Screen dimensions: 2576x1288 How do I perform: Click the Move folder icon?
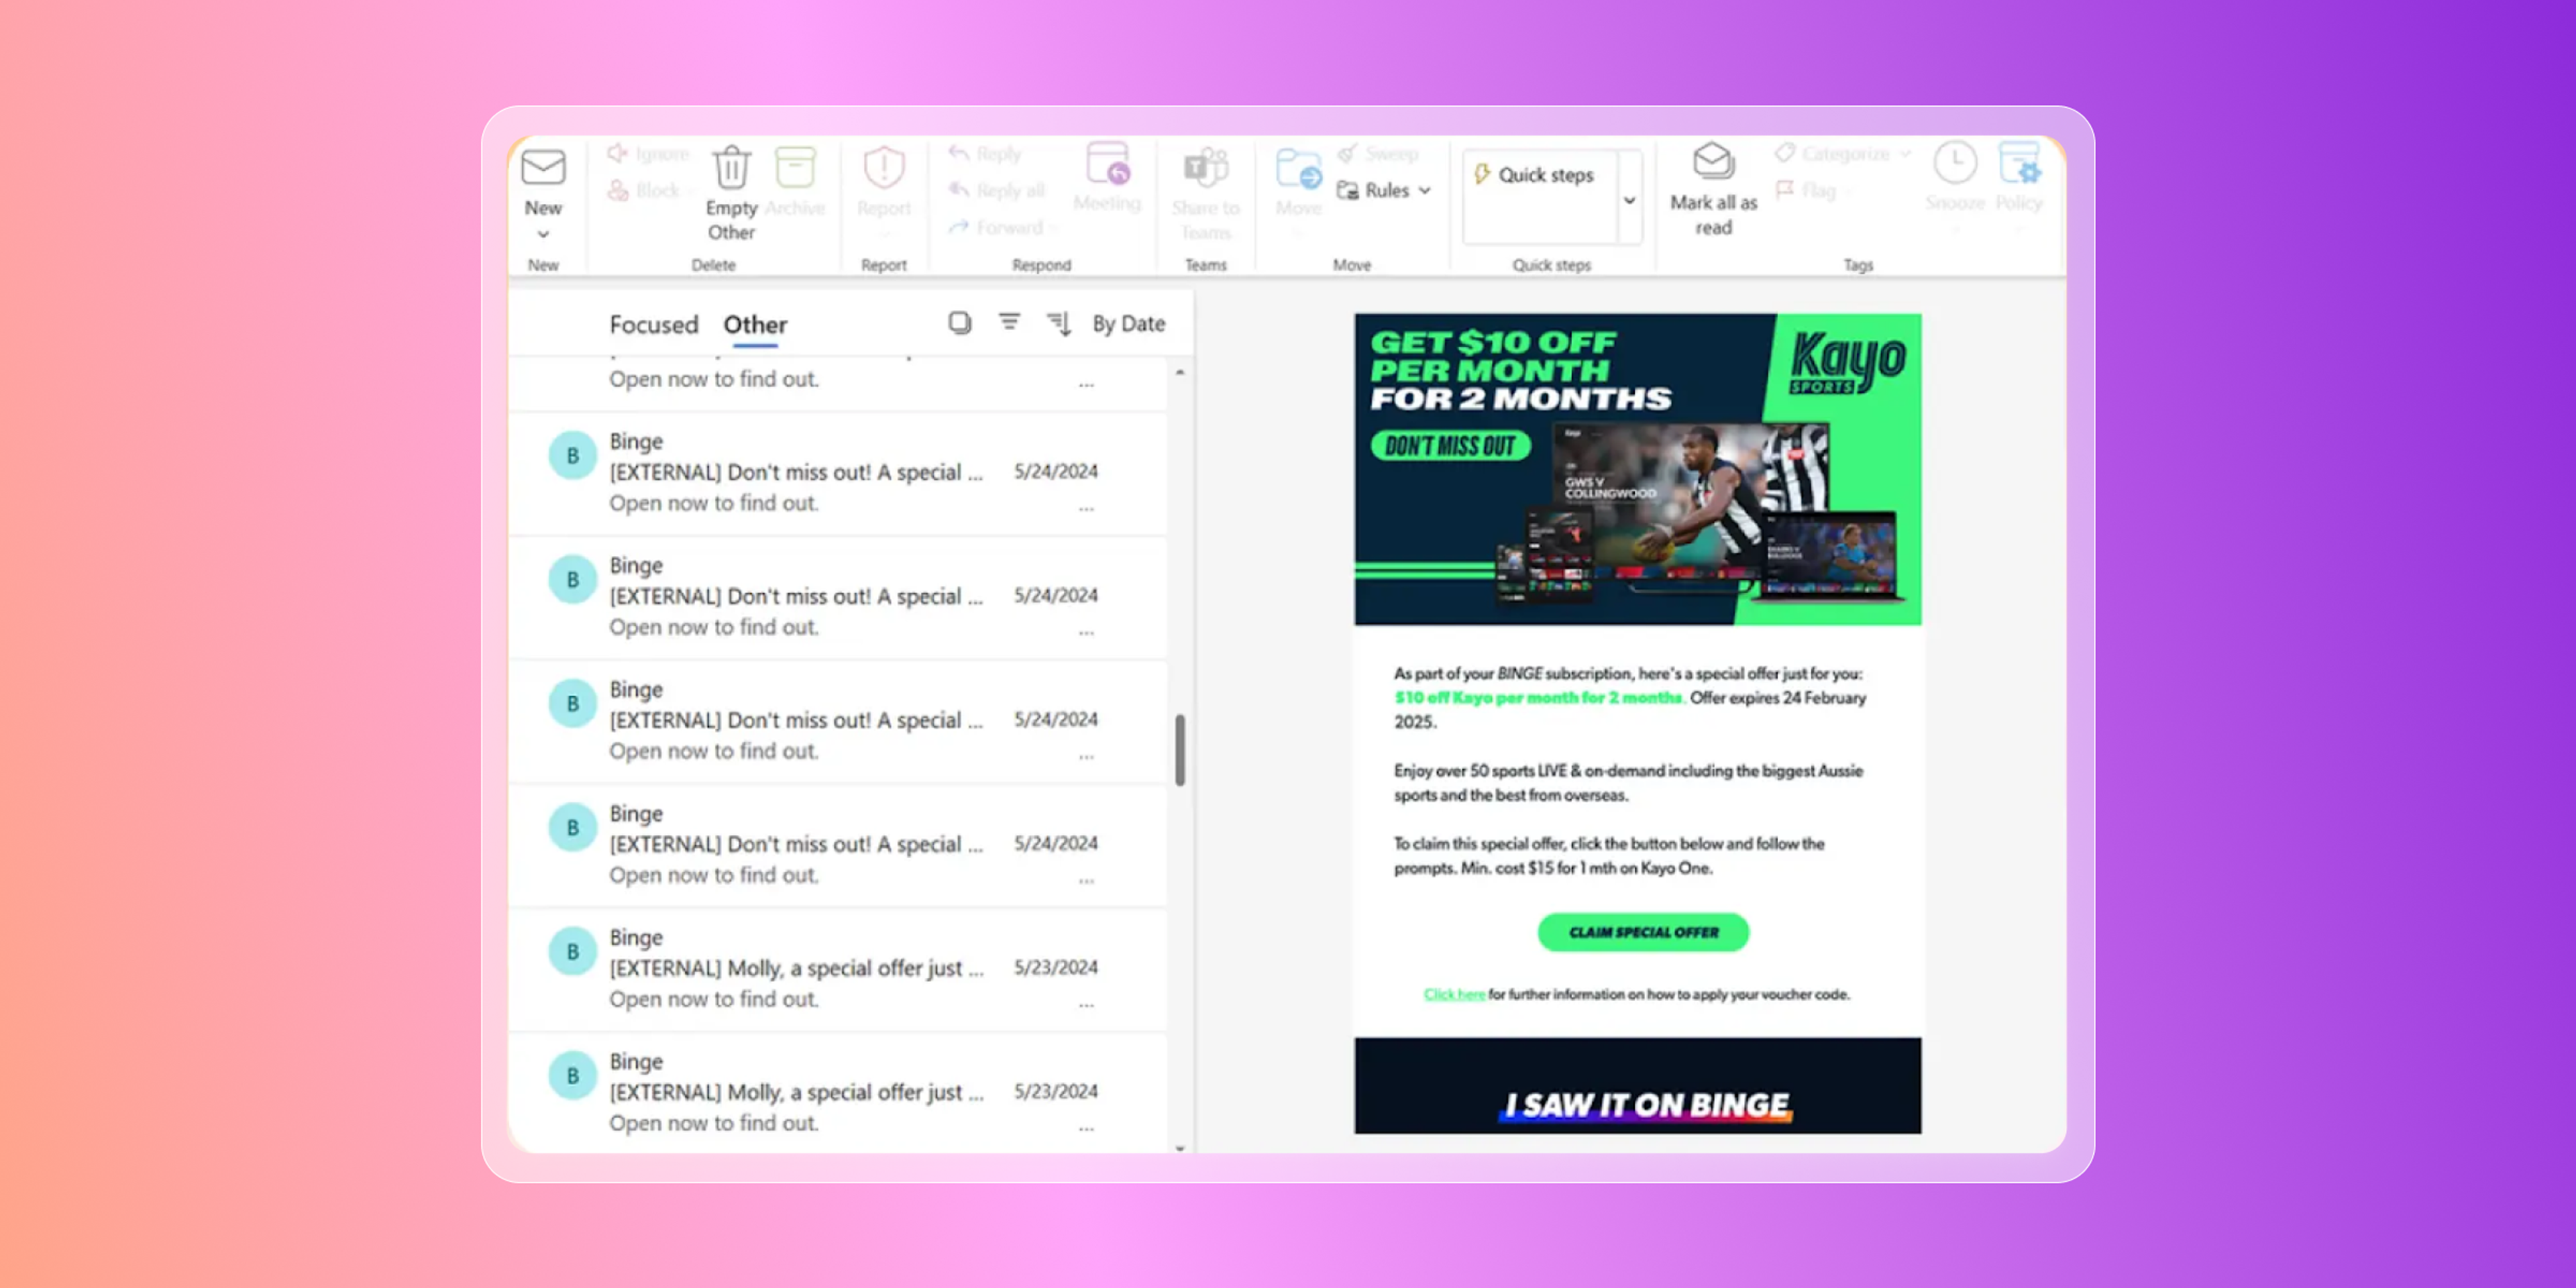pos(1299,169)
